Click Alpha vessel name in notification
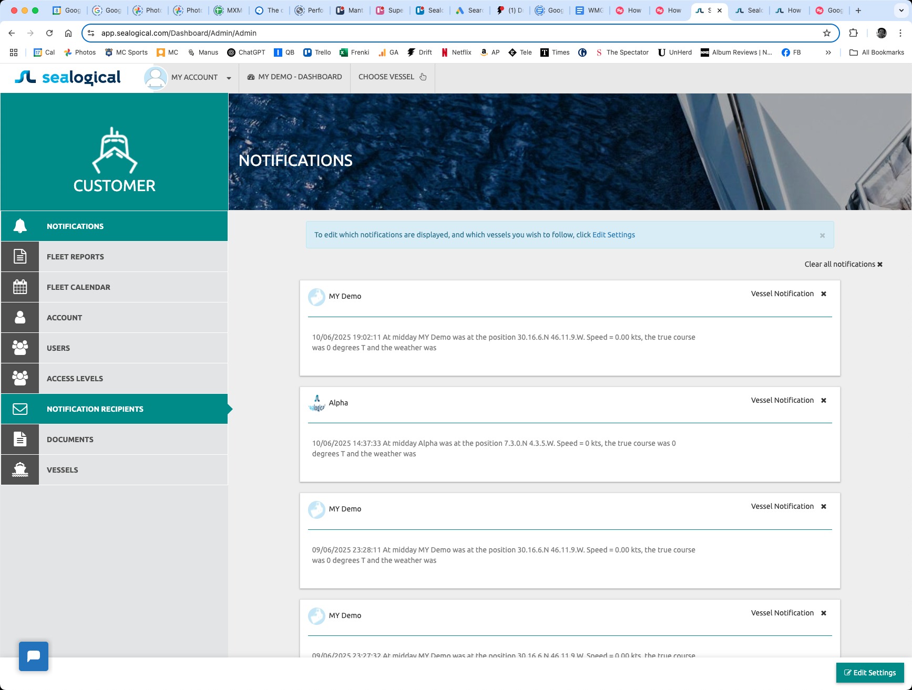This screenshot has height=690, width=912. [x=339, y=403]
